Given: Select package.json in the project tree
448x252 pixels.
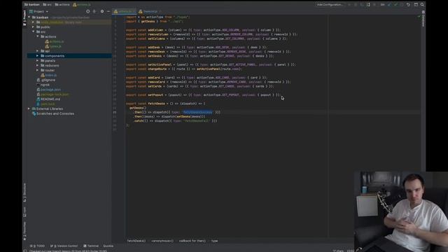Looking at the screenshot, I should pyautogui.click(x=50, y=90).
